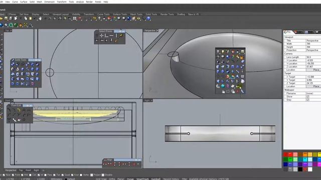Open the Front viewport title dropdown arrow

coord(12,100)
